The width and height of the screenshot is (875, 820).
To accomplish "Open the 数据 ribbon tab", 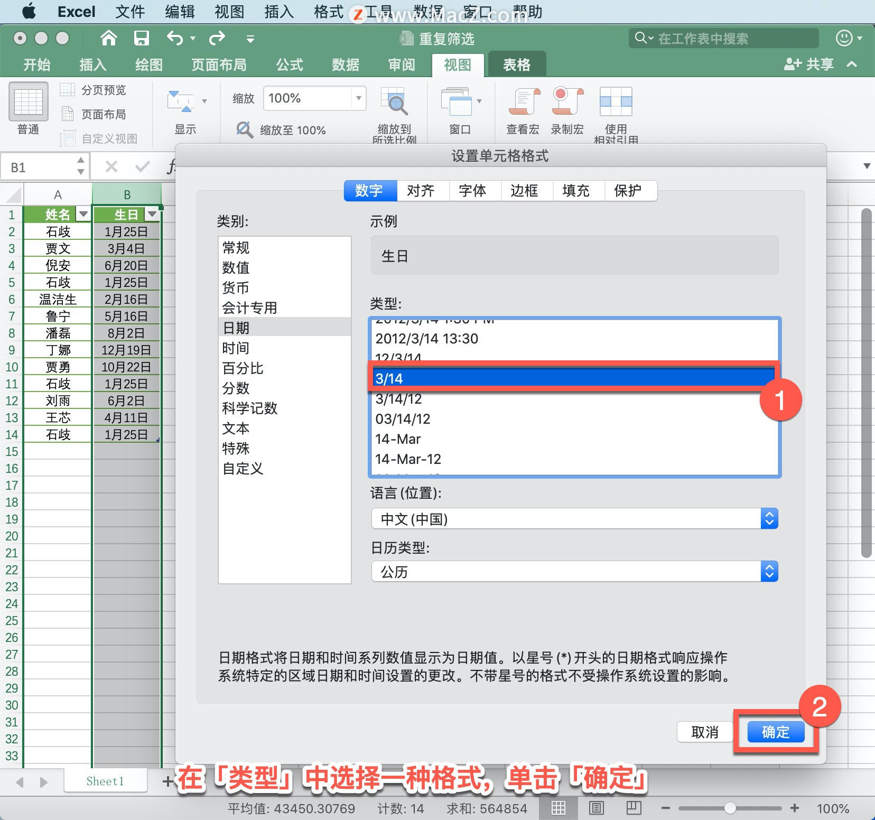I will (346, 64).
